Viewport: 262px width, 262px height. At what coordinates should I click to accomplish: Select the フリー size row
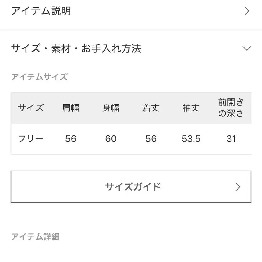(30, 139)
